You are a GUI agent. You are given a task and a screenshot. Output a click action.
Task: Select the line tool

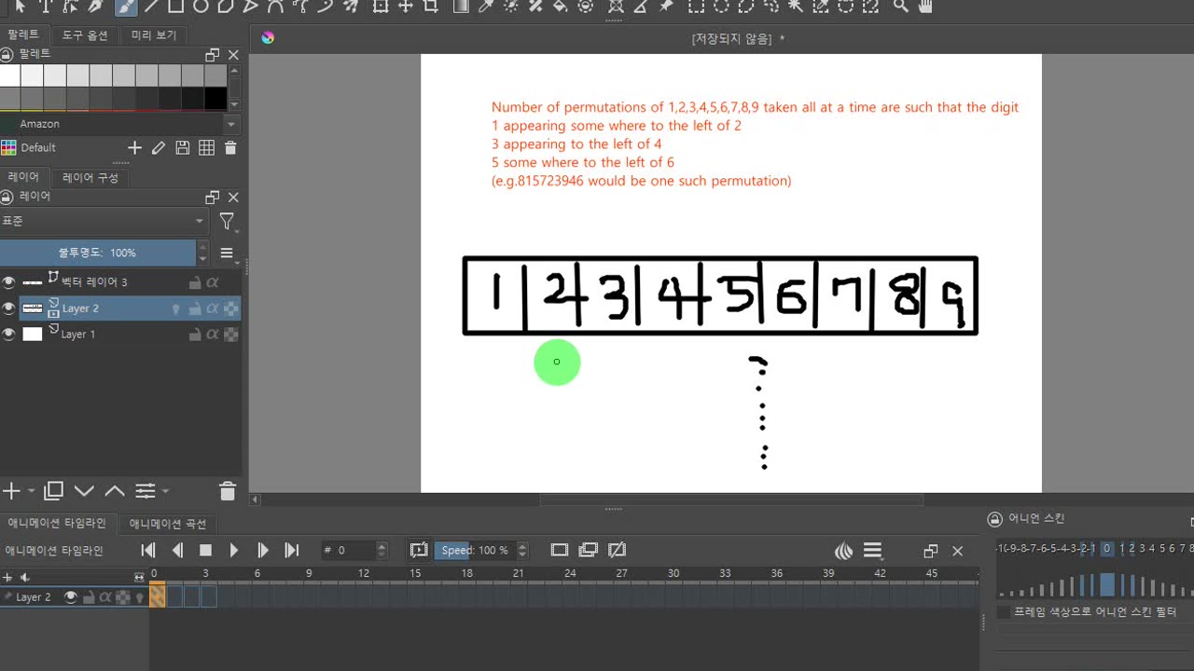151,7
